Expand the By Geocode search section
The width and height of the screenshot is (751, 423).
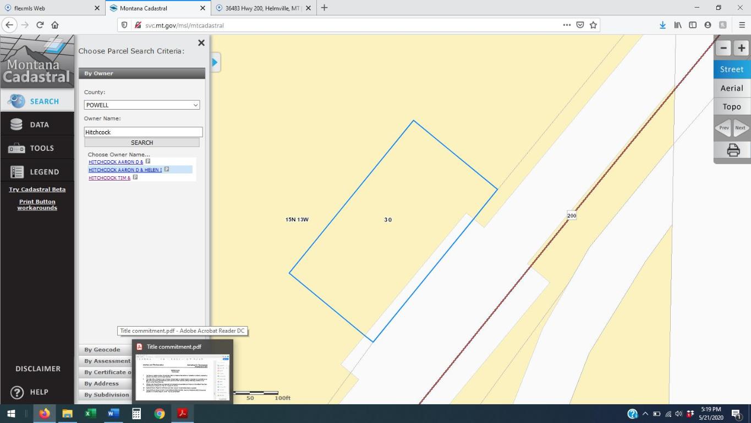tap(106, 350)
